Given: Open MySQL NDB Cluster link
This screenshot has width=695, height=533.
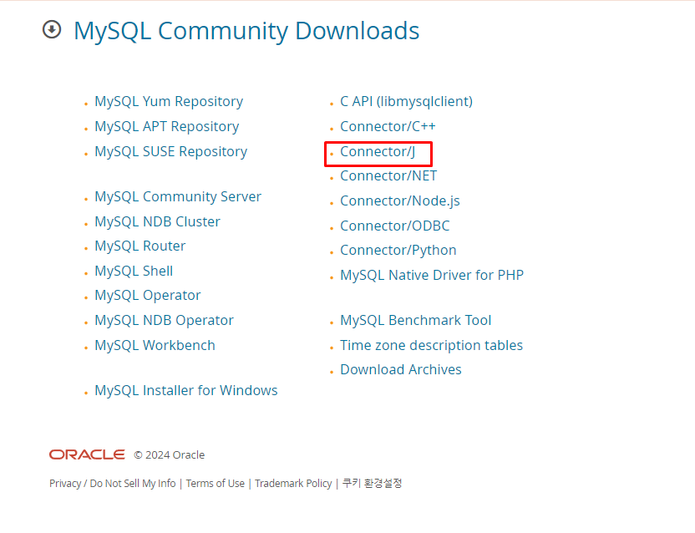Looking at the screenshot, I should [157, 221].
